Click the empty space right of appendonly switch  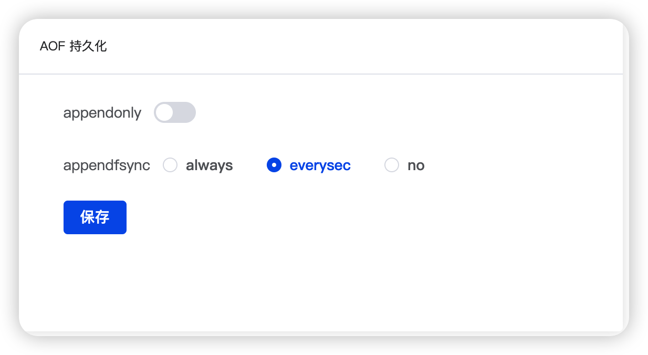point(368,112)
